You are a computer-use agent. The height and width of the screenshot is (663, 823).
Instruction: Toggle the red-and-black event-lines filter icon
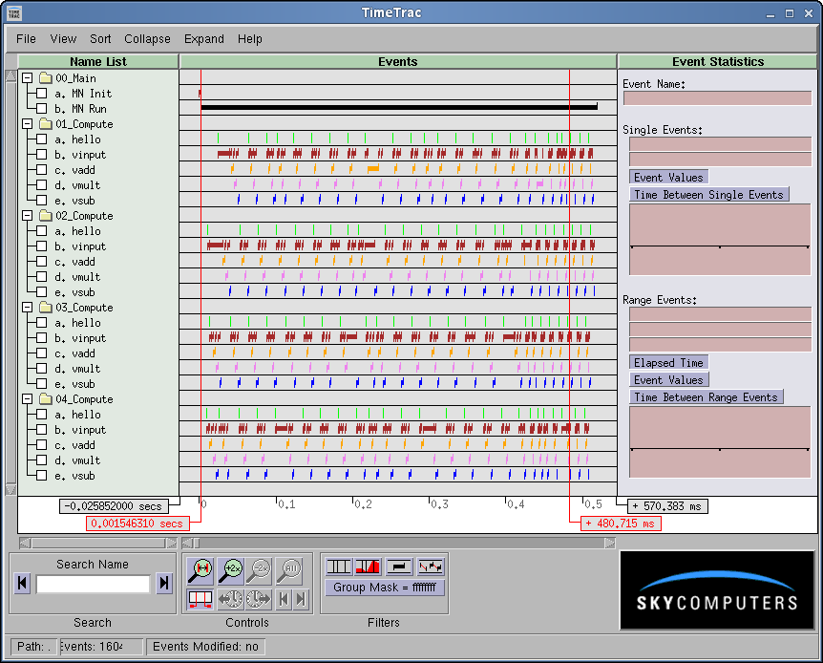pyautogui.click(x=431, y=567)
